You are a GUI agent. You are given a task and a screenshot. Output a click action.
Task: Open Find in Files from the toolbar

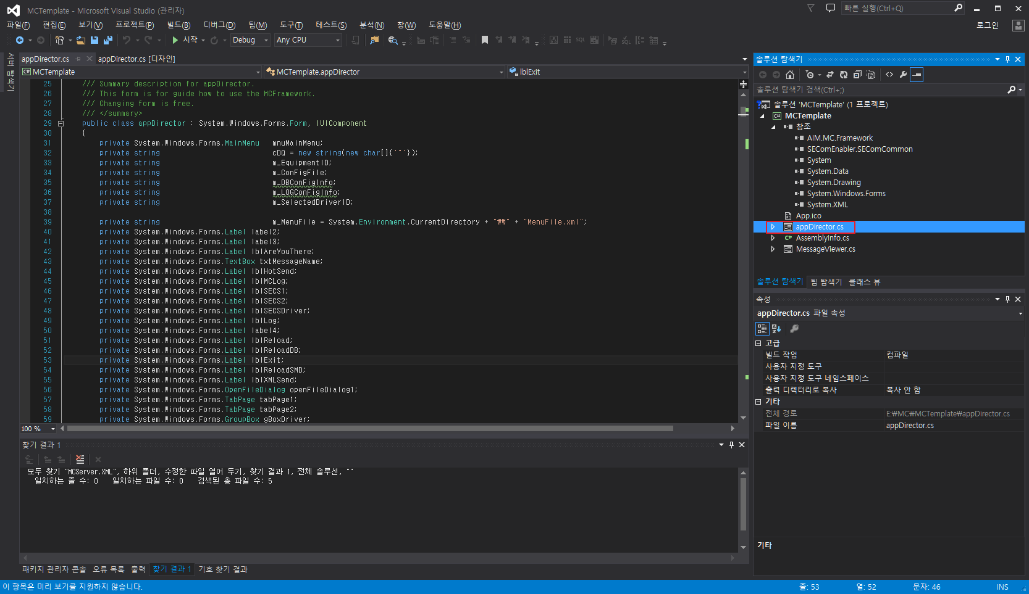point(393,40)
